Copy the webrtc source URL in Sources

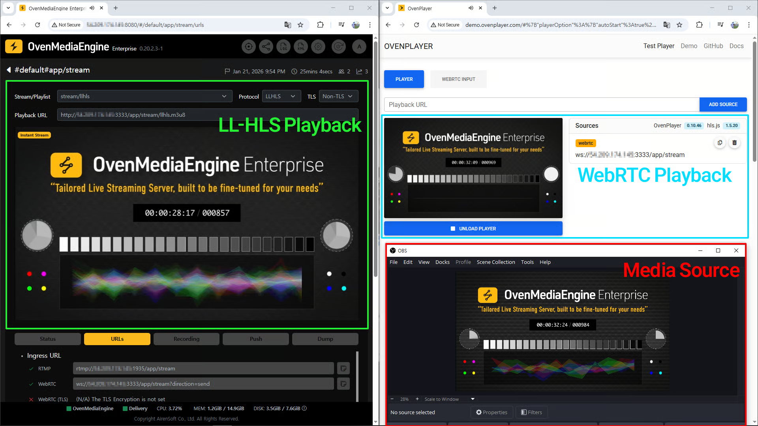click(x=720, y=143)
